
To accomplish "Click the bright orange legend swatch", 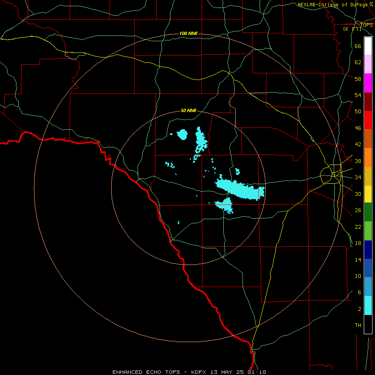I will coord(368,157).
